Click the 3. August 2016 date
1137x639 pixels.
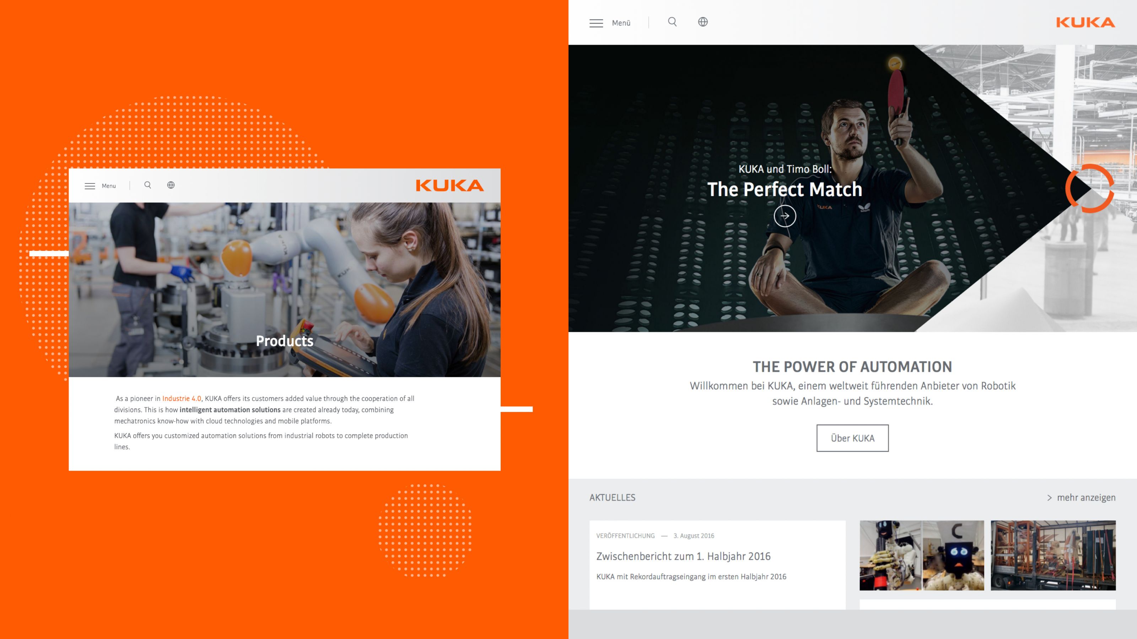click(694, 536)
